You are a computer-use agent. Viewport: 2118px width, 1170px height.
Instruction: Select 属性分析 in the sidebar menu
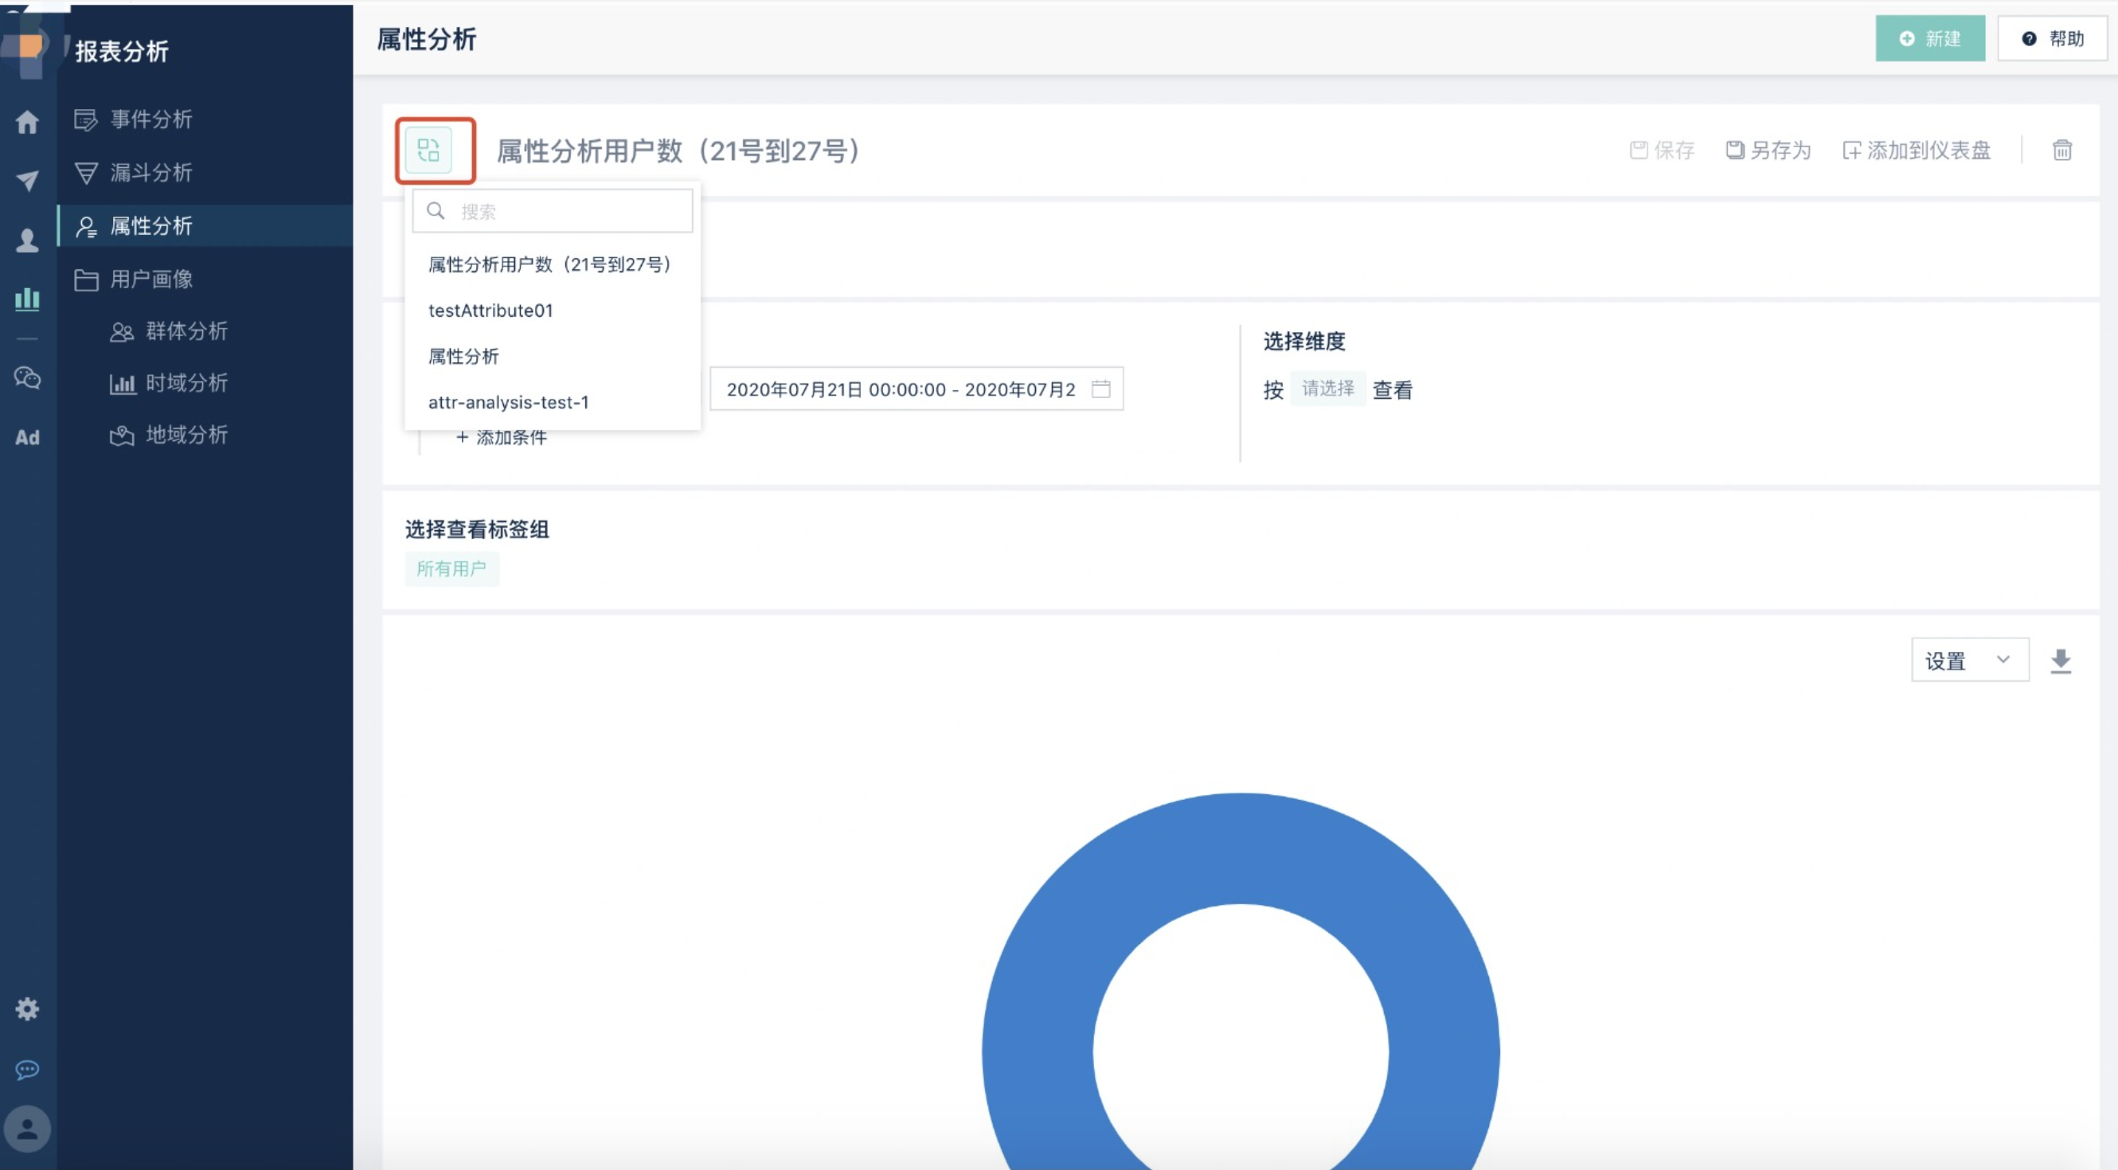205,226
